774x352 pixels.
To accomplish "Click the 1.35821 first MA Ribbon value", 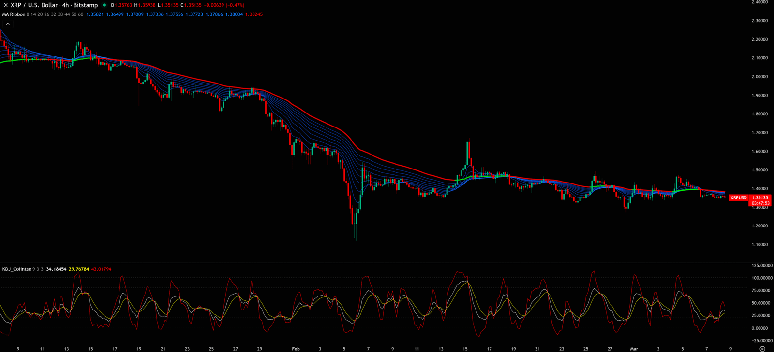I will (x=95, y=14).
